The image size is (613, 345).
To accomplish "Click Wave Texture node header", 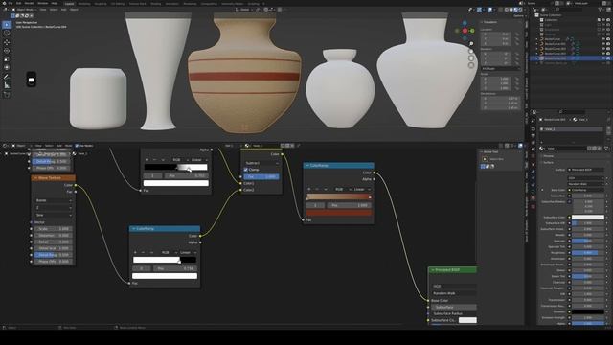I will 54,178.
